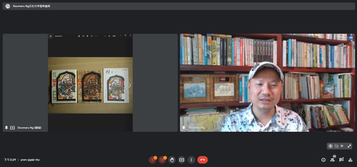Click the audio indicator on the speaker's video tile
Image resolution: width=357 pixels, height=167 pixels.
click(351, 38)
